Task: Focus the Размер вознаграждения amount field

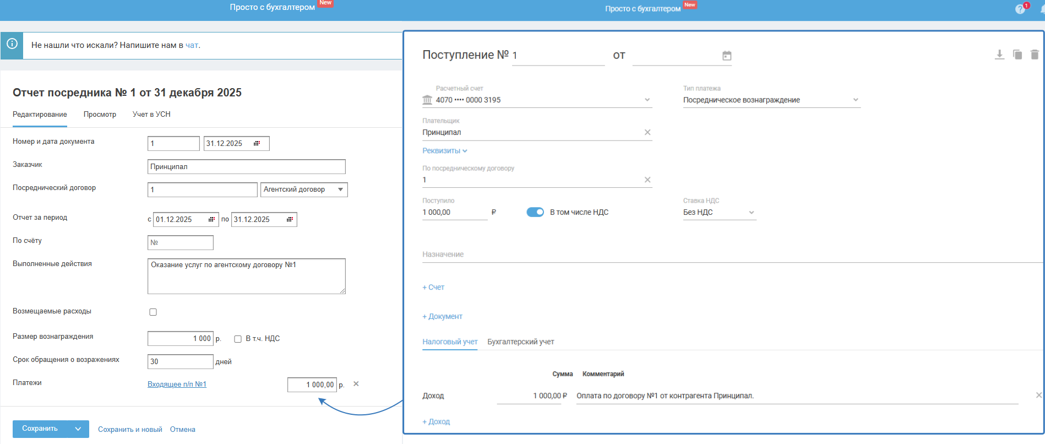Action: pyautogui.click(x=181, y=338)
